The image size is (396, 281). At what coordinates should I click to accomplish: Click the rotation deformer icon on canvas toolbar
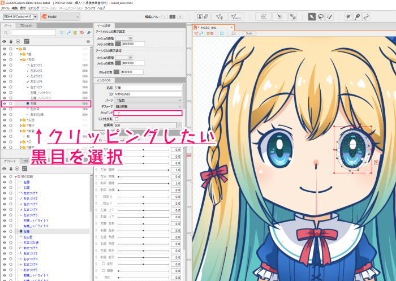tap(212, 33)
